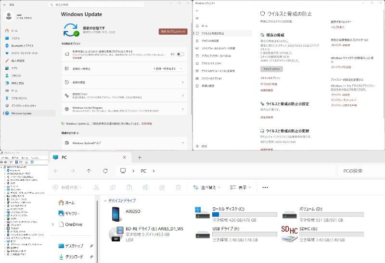
Task: Open the 更新の履歴 row in Windows Update
Action: pos(124,82)
